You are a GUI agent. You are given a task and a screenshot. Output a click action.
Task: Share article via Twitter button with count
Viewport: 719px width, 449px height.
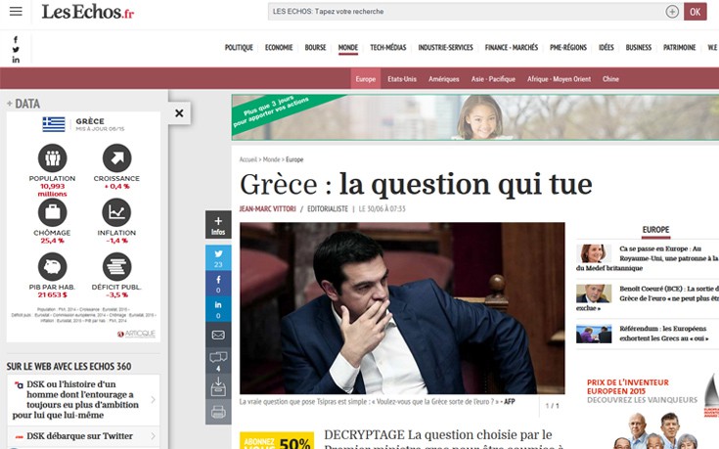point(218,257)
